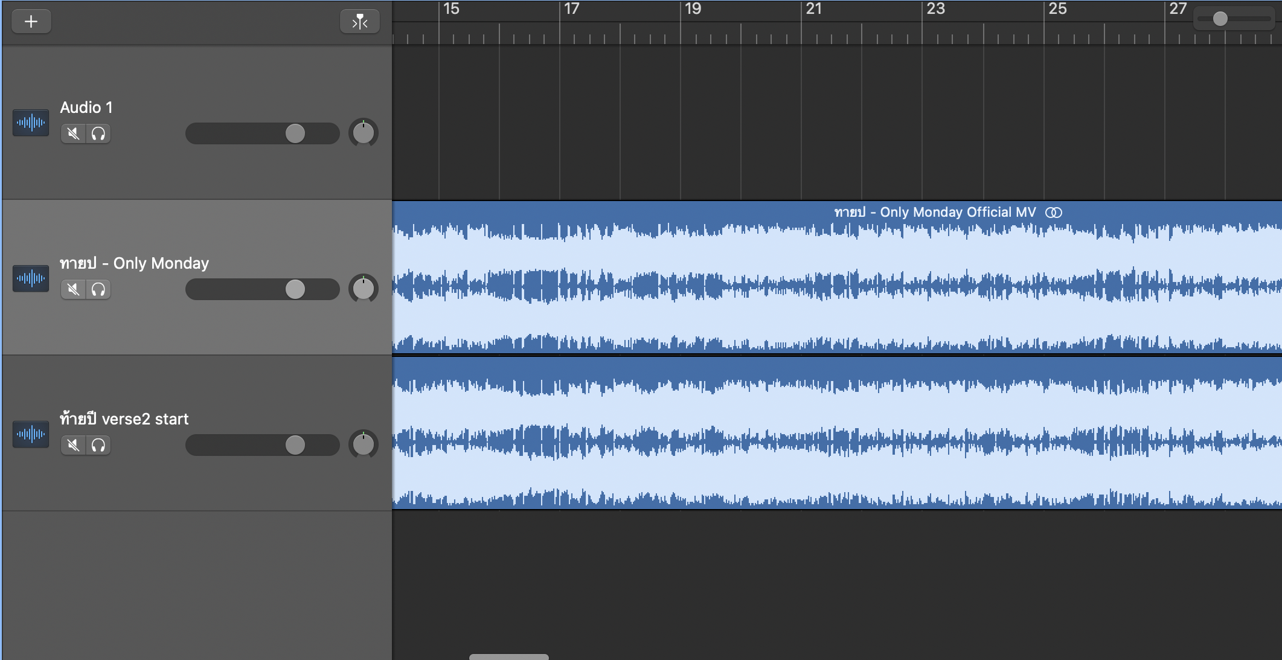Click ทายป - Only Monday track waveform icon
Viewport: 1282px width, 660px height.
point(31,278)
